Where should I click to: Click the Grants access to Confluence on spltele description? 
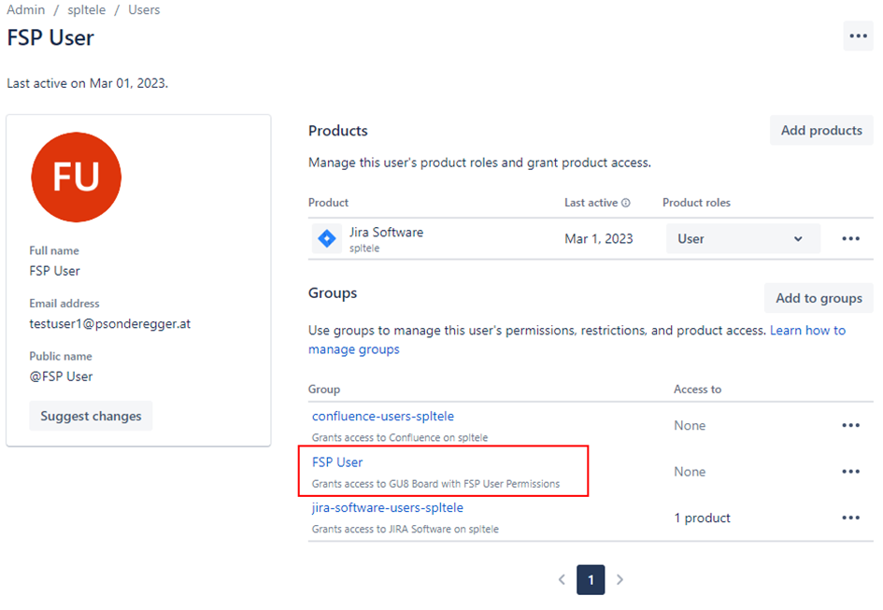pyautogui.click(x=400, y=437)
